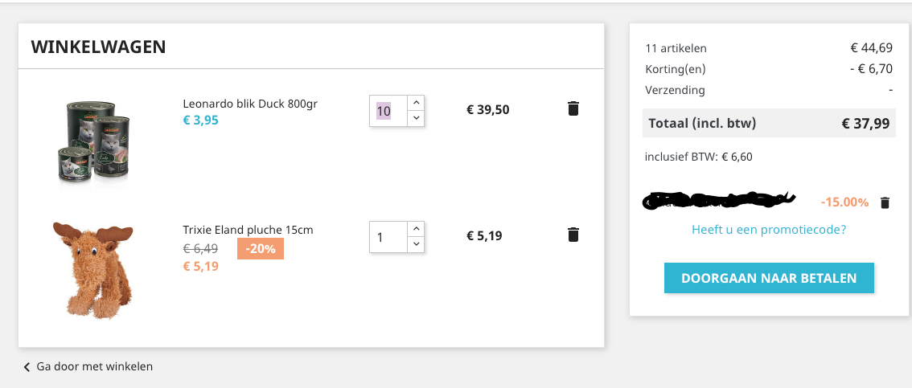Screen dimensions: 912x388
Task: Click the Winkelwagen heading
Action: pos(98,47)
